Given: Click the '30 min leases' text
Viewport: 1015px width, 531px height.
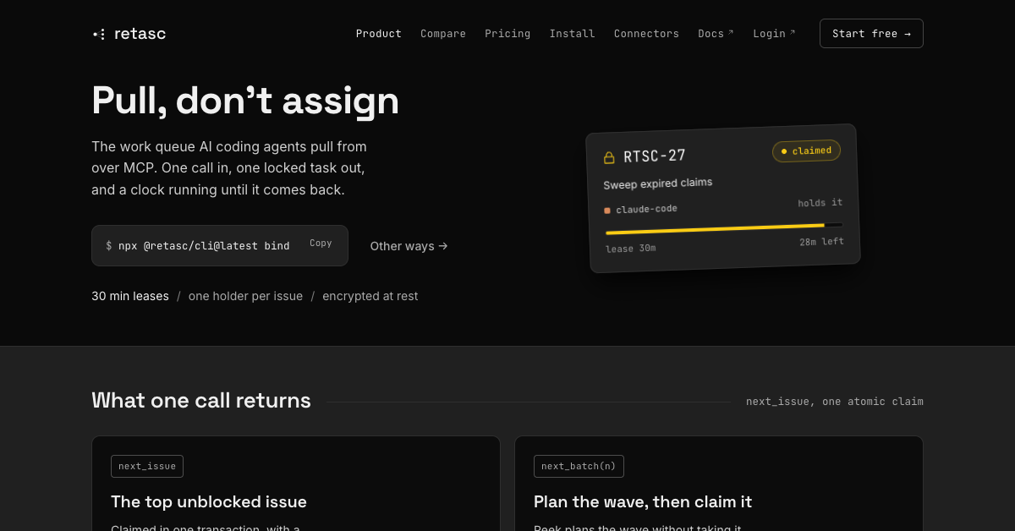Looking at the screenshot, I should tap(130, 296).
